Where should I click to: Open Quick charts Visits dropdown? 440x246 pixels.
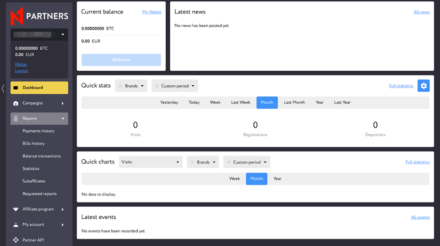coord(151,162)
